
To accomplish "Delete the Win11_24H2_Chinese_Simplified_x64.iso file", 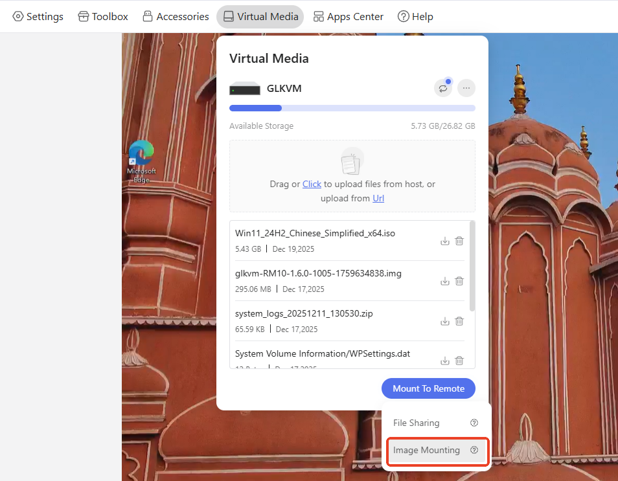I will (x=459, y=241).
